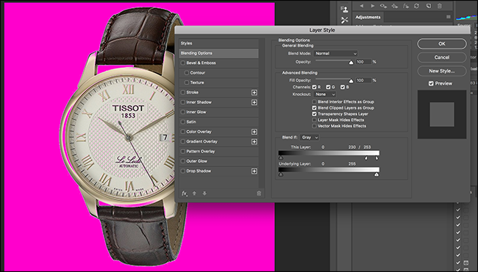Click the Fill Opacity slider handle

click(x=351, y=81)
